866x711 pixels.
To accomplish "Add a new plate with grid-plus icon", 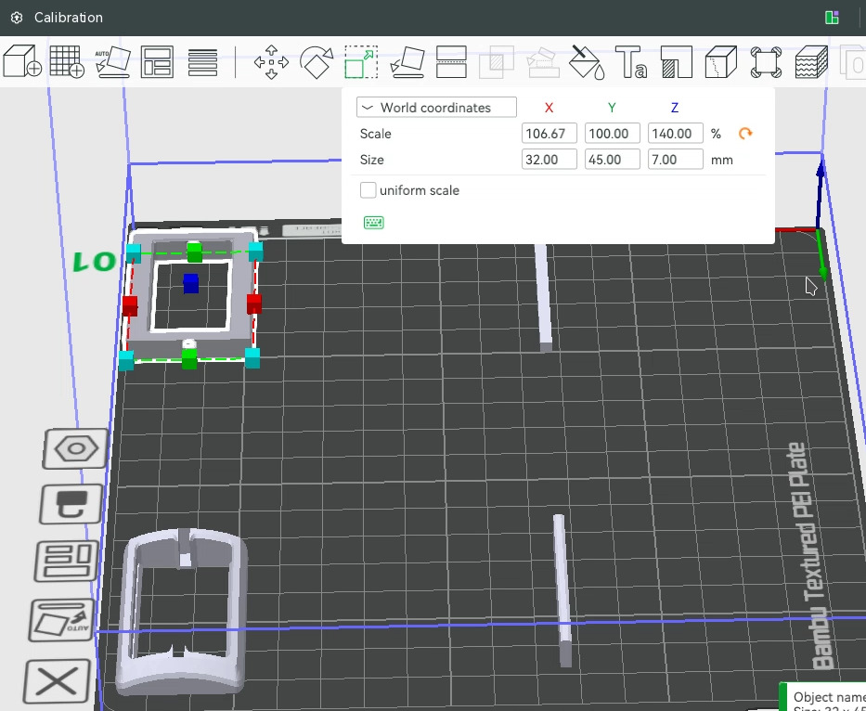I will click(67, 62).
